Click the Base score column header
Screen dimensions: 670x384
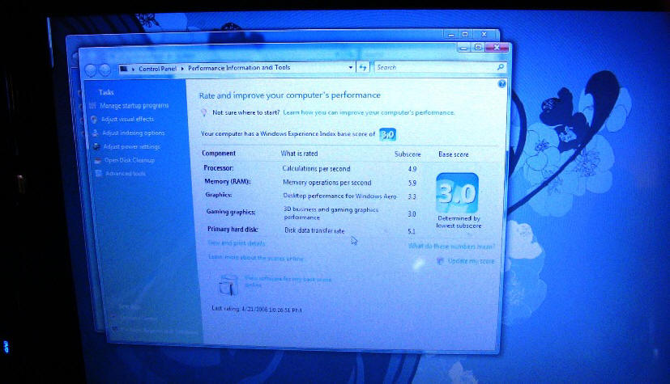(454, 154)
